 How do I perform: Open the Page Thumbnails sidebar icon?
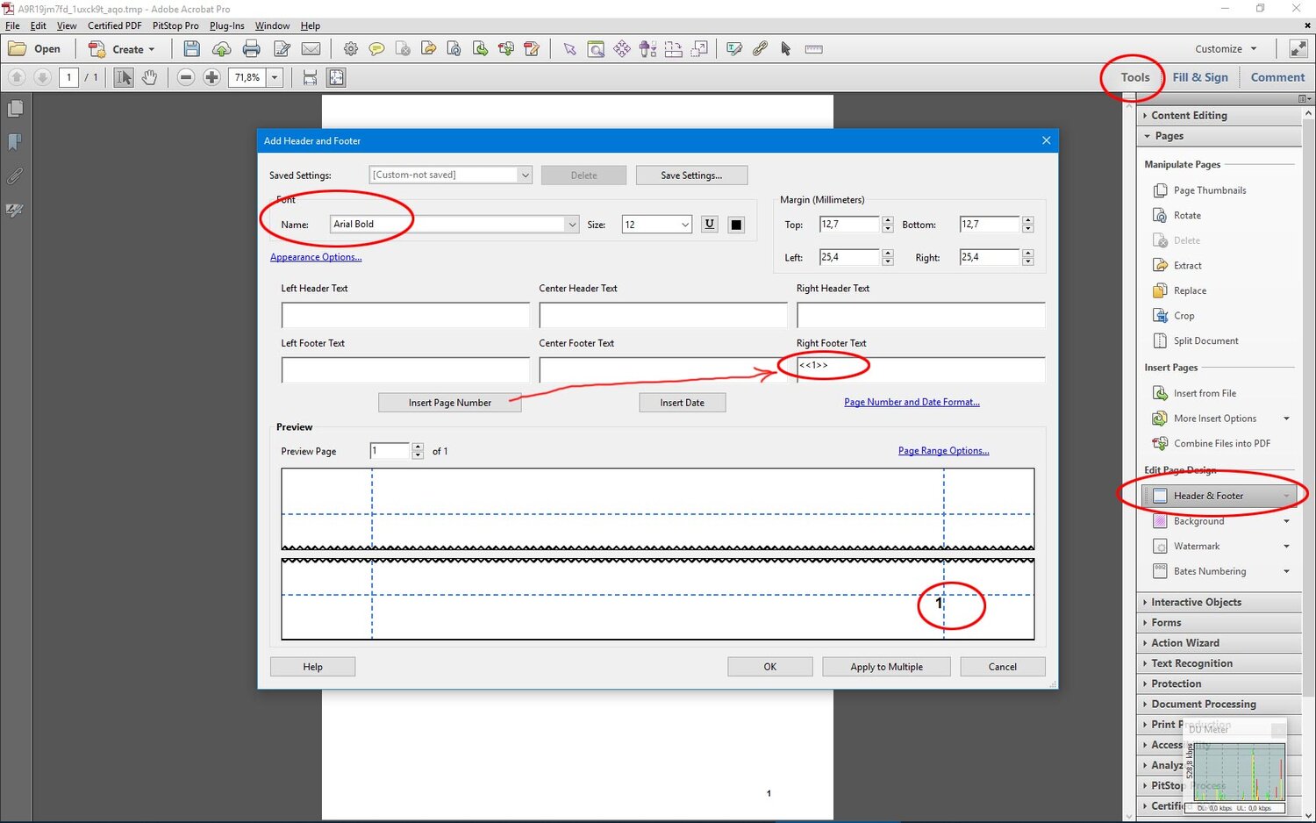coord(15,109)
